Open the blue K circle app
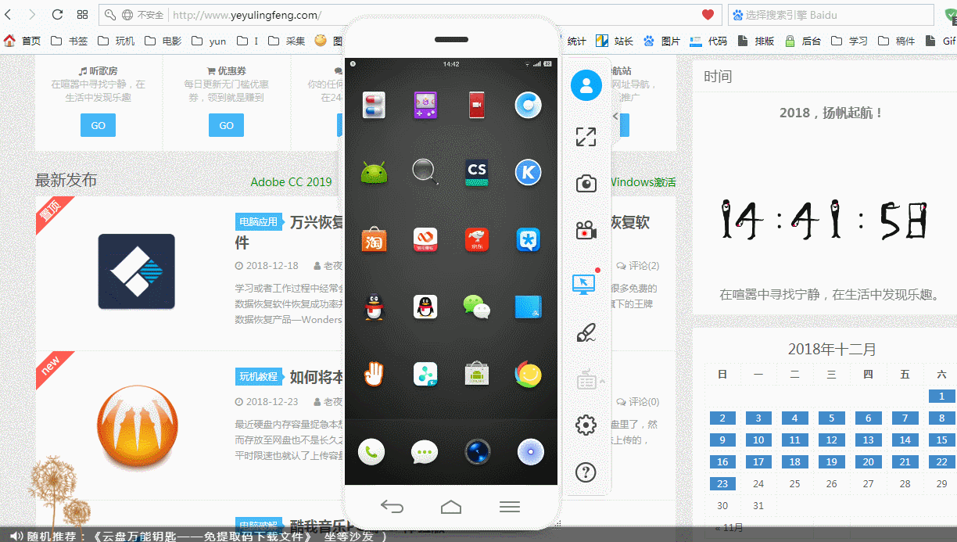Image resolution: width=957 pixels, height=542 pixels. click(x=529, y=172)
